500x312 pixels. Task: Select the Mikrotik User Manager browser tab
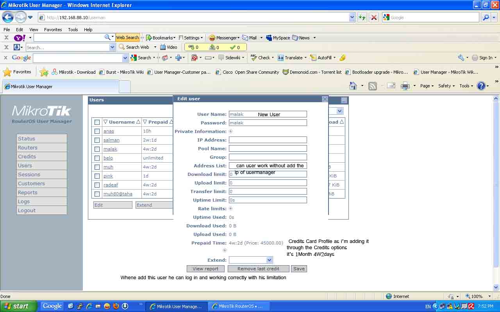(61, 87)
